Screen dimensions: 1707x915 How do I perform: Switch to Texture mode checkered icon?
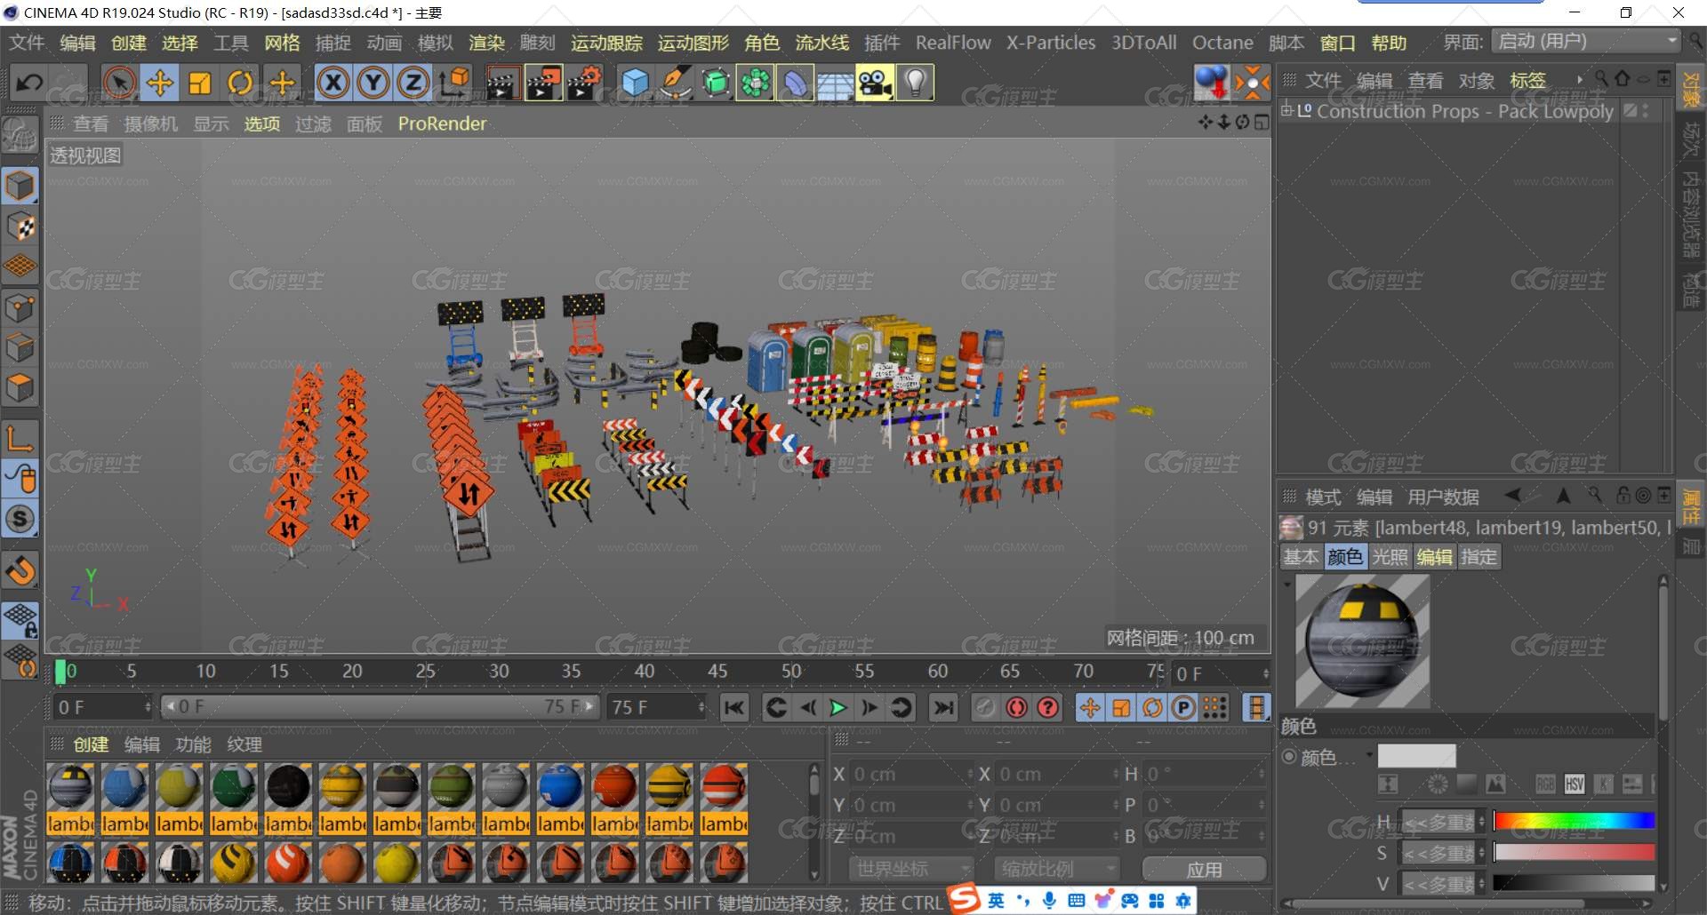[20, 226]
